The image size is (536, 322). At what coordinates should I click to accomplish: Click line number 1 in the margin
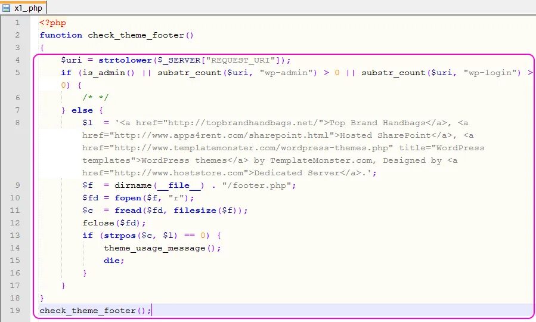17,23
